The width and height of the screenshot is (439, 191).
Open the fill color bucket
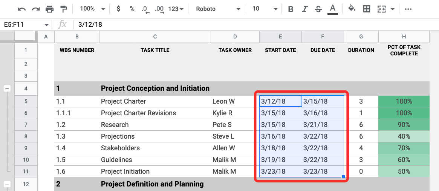point(352,9)
